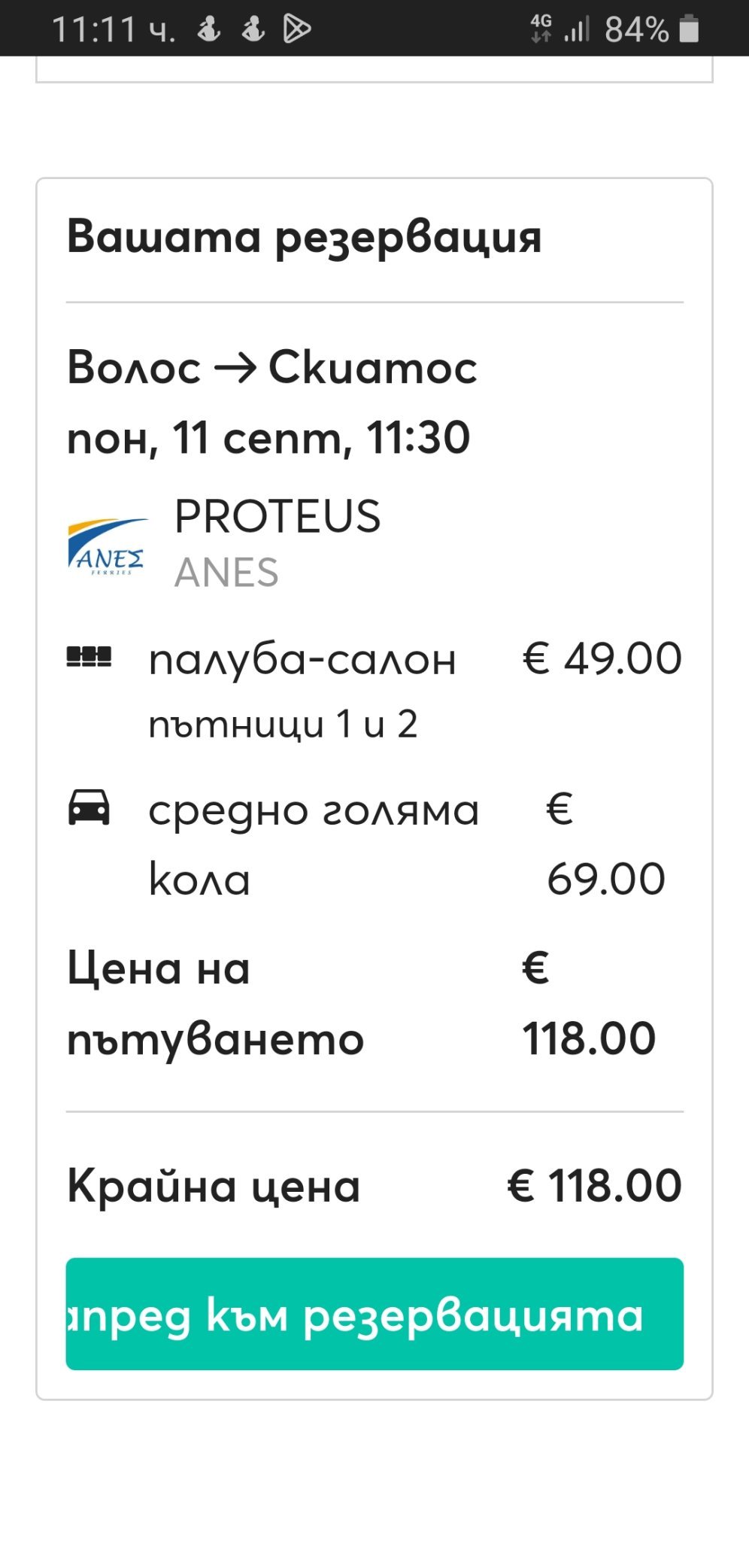Tap the car vehicle icon

89,807
